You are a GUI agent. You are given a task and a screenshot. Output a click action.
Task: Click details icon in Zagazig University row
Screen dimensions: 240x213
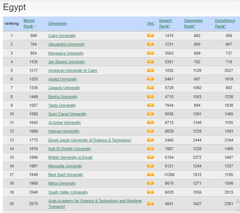[x=150, y=88]
